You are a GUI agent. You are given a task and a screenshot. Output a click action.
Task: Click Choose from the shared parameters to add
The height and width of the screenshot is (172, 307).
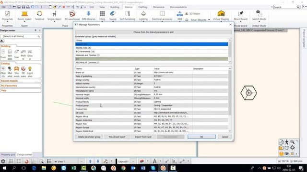(x=153, y=32)
